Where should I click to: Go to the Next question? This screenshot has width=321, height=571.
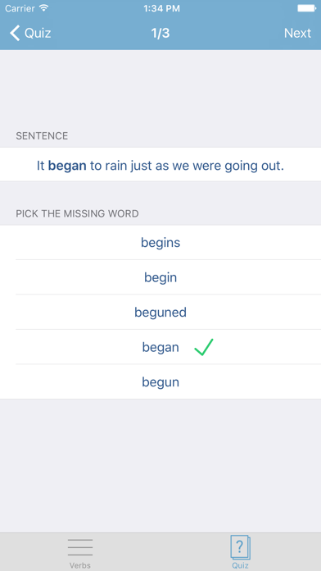point(297,33)
